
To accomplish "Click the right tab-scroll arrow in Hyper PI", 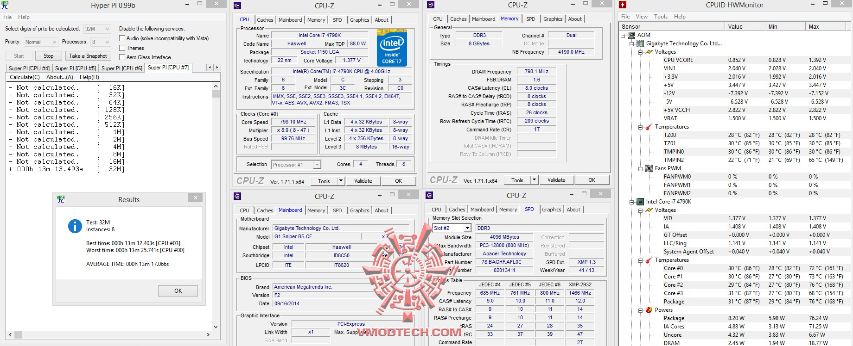I will tap(216, 68).
